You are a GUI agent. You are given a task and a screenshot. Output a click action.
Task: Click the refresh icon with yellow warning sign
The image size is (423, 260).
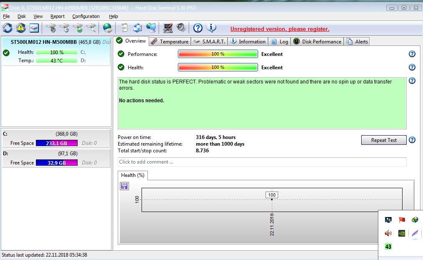[x=21, y=28]
